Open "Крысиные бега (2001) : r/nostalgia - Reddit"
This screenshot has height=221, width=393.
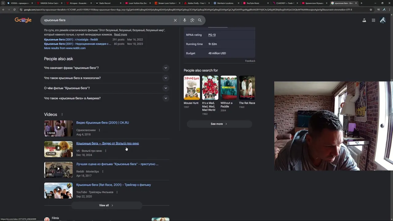coord(71,40)
